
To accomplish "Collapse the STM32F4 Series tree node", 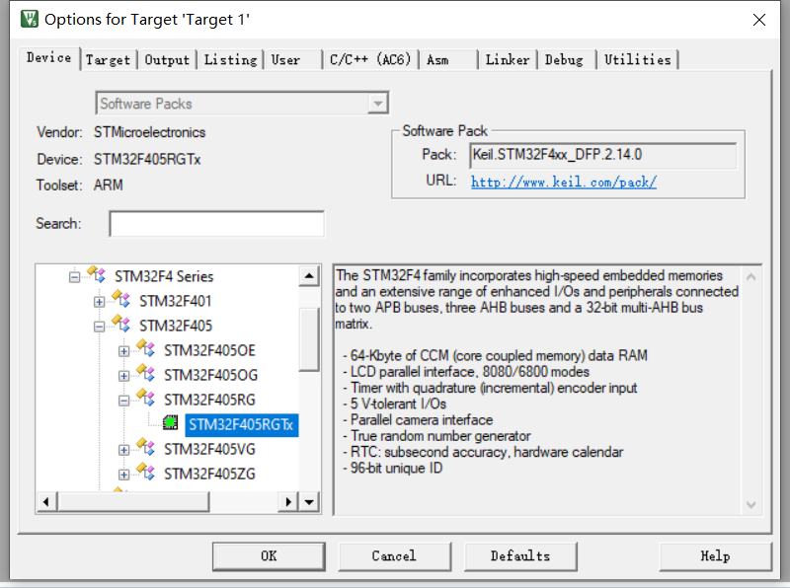I will pyautogui.click(x=75, y=277).
